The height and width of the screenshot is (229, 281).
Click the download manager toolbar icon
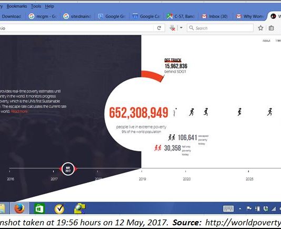point(173,28)
